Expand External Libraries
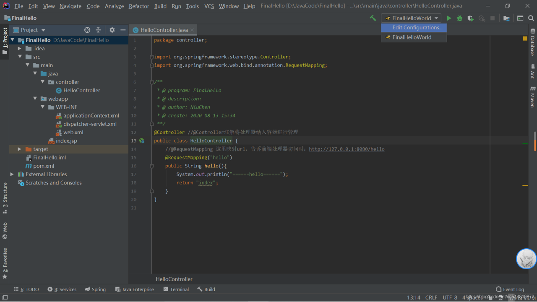 coord(12,174)
